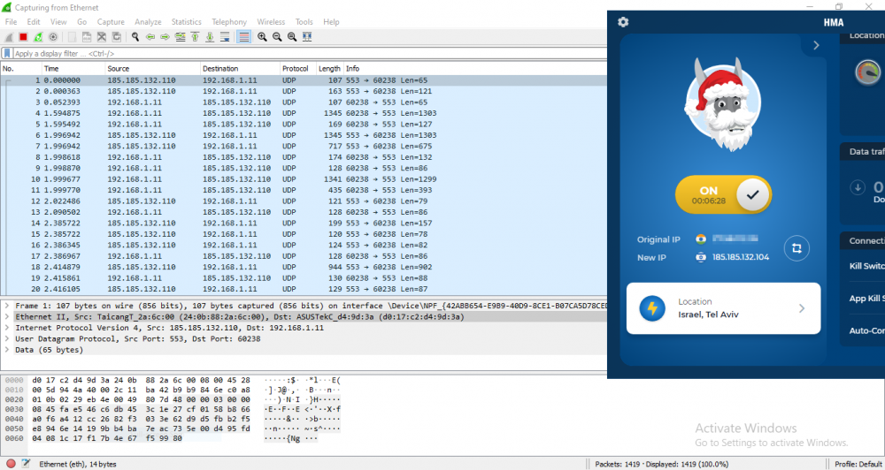Toggle auto-scroll during live capture
This screenshot has height=470, width=885.
225,37
